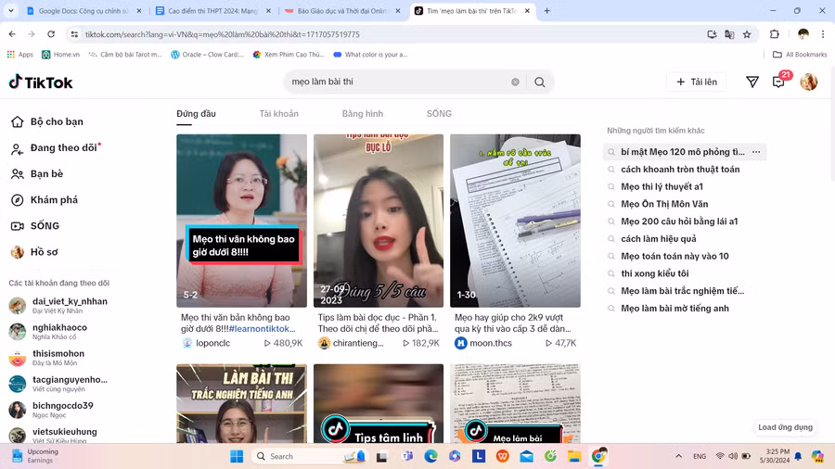
Task: Open the Google Translate icon in address bar
Action: (729, 34)
